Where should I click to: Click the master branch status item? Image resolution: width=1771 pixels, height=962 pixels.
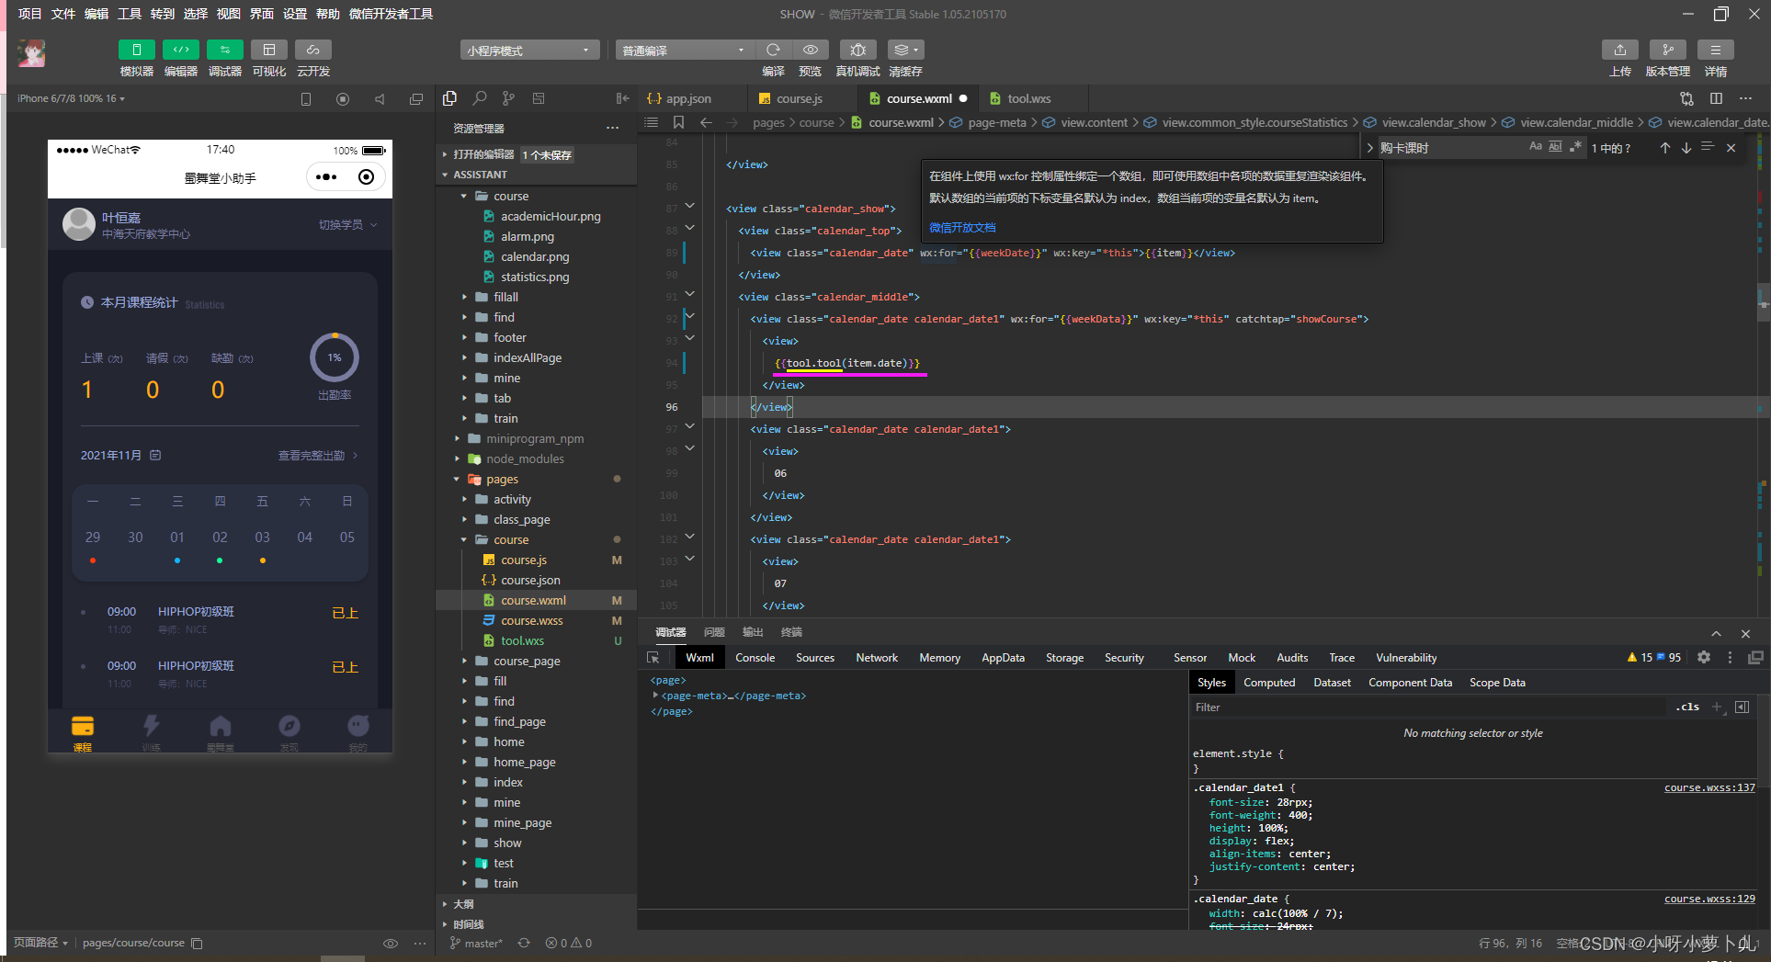coord(476,943)
